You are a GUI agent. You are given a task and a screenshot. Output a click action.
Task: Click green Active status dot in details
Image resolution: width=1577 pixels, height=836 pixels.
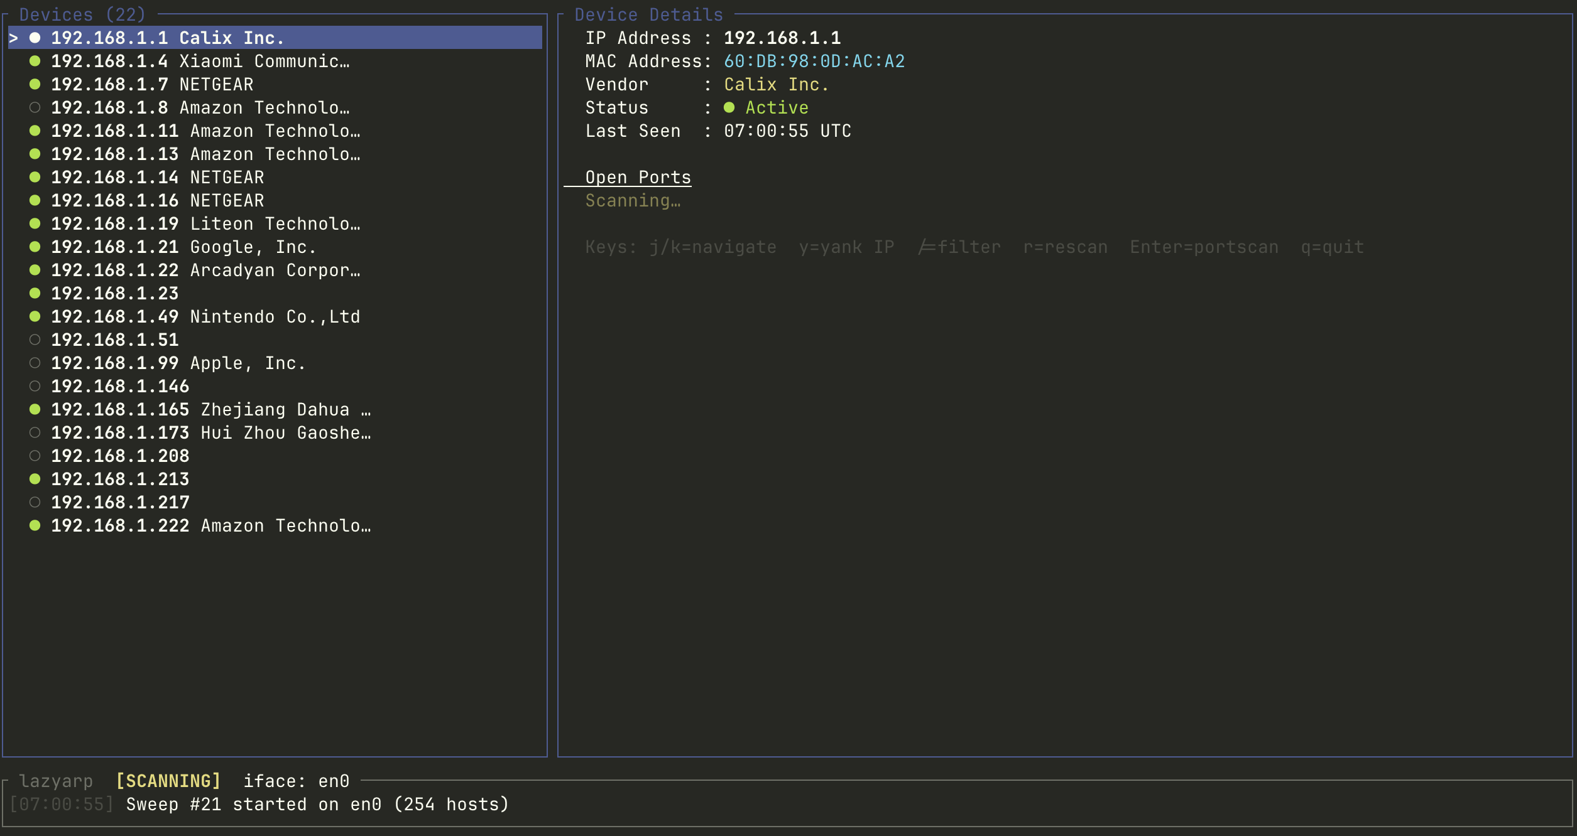click(729, 107)
